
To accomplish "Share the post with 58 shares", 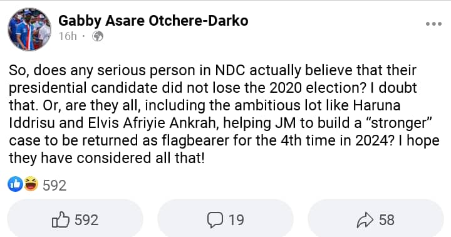I will [376, 219].
